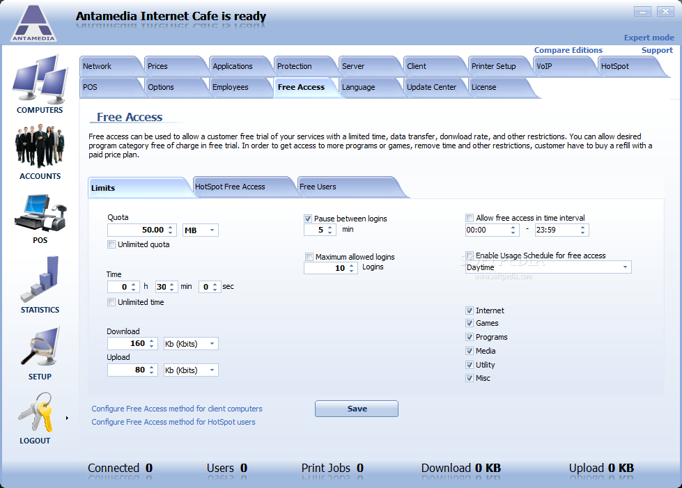Open the Statistics bar chart icon
Image resolution: width=682 pixels, height=488 pixels.
click(x=40, y=278)
